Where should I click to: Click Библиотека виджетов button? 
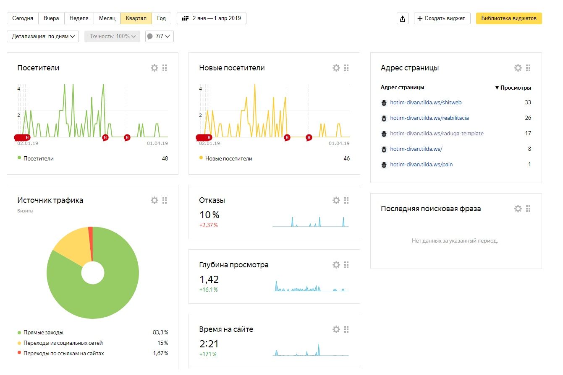pos(508,18)
